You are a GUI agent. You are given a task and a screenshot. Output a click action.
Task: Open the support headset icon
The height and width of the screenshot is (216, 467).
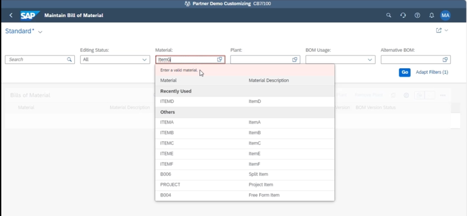point(403,15)
